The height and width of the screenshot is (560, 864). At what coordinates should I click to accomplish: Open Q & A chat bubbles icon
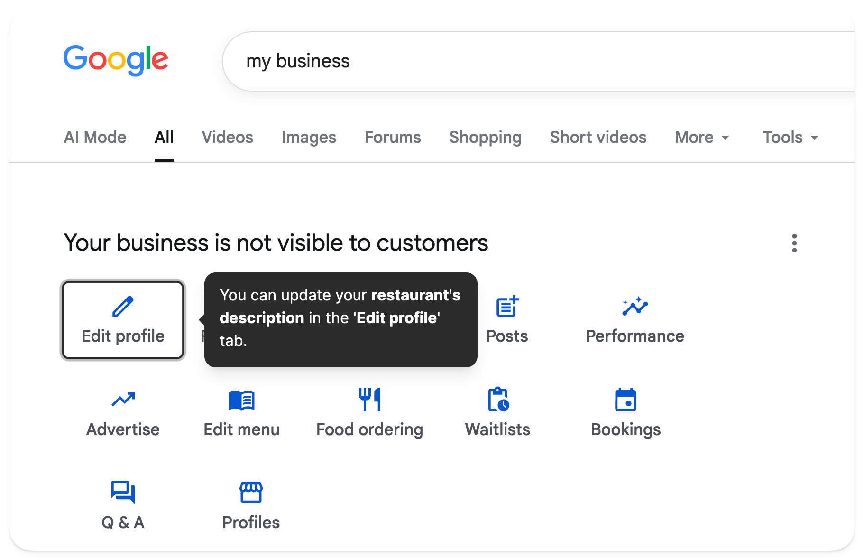pyautogui.click(x=123, y=492)
